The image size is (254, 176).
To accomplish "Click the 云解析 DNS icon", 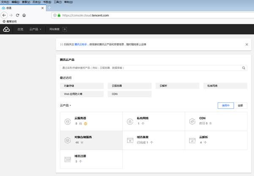I will click(x=192, y=140).
